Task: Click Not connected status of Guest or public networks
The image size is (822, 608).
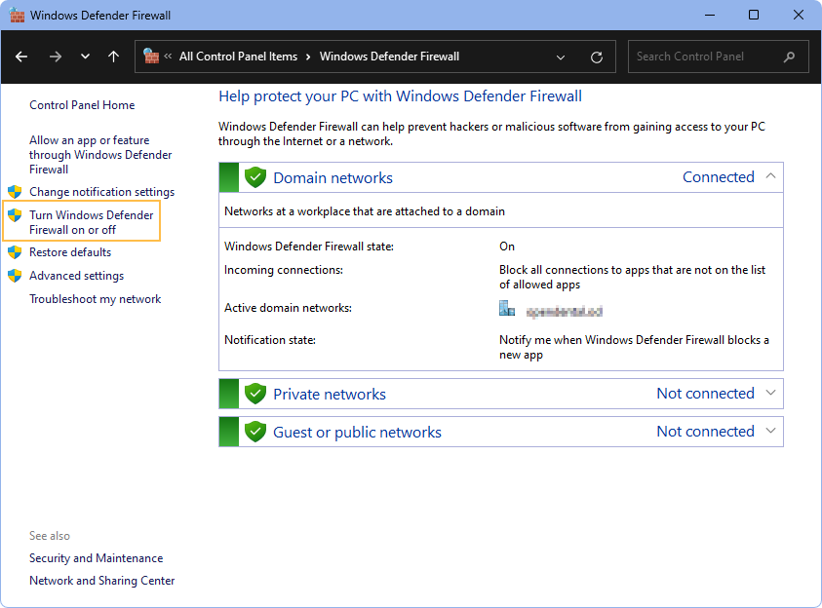Action: point(706,432)
